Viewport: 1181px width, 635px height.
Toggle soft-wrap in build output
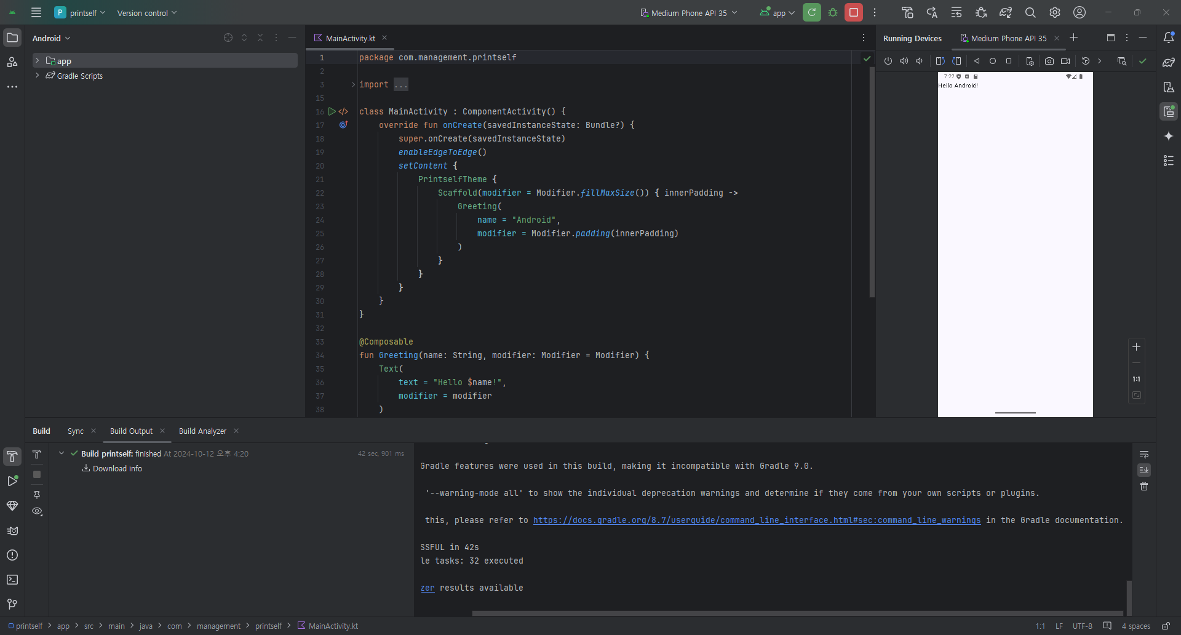1144,455
